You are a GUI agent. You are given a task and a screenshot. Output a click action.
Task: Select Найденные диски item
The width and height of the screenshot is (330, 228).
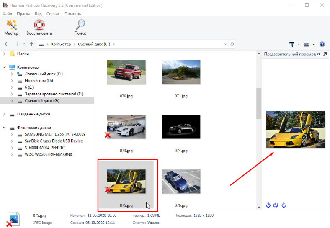point(34,114)
